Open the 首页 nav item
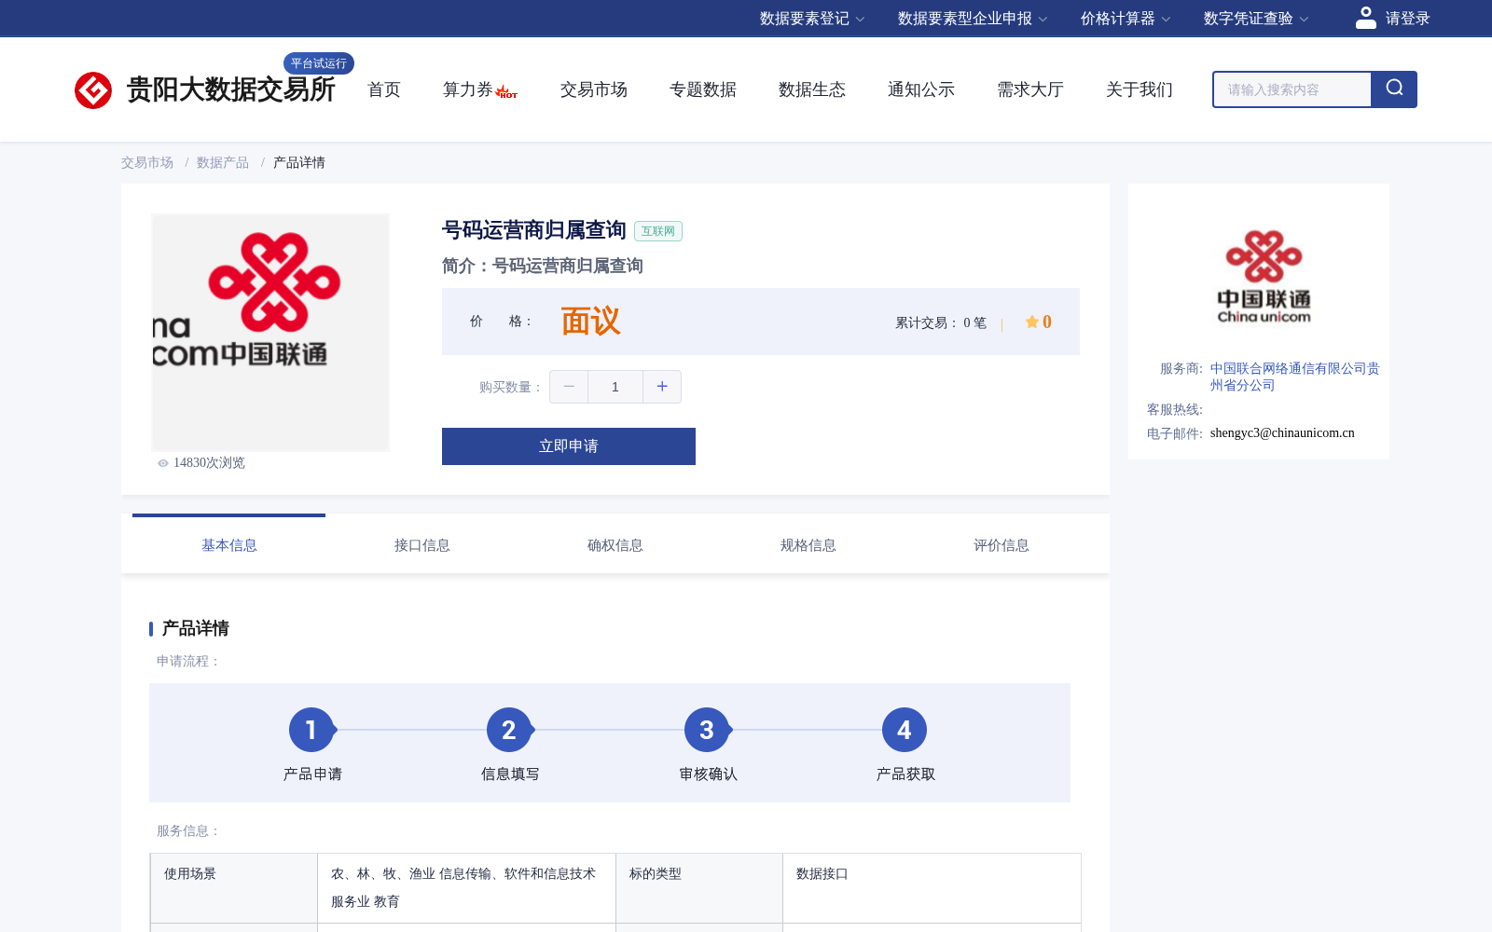This screenshot has width=1492, height=932. pos(384,89)
